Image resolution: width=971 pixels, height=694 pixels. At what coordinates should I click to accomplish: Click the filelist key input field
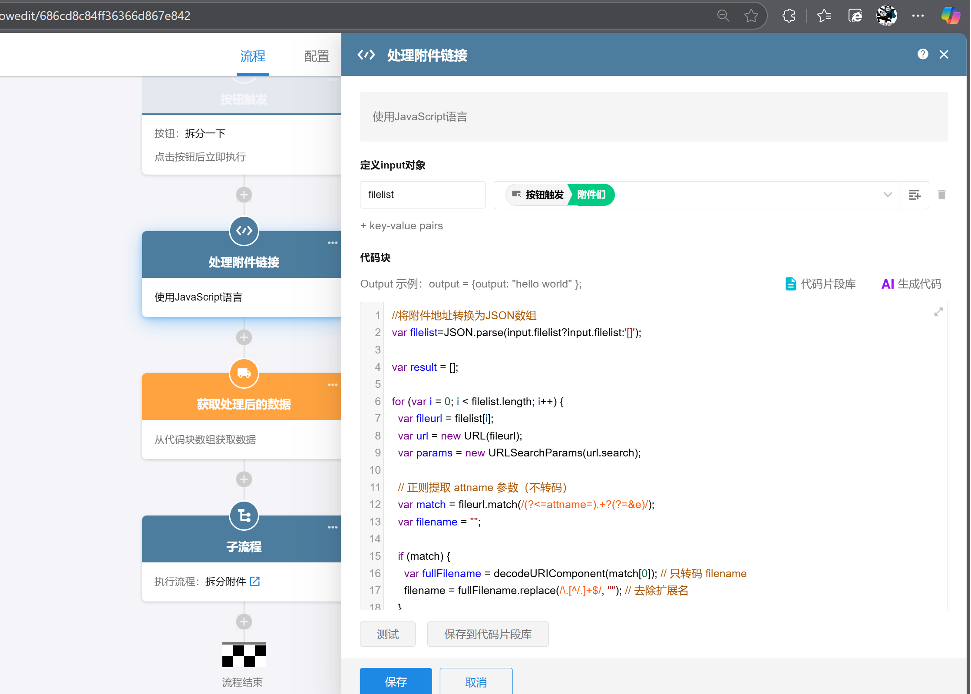pos(423,195)
